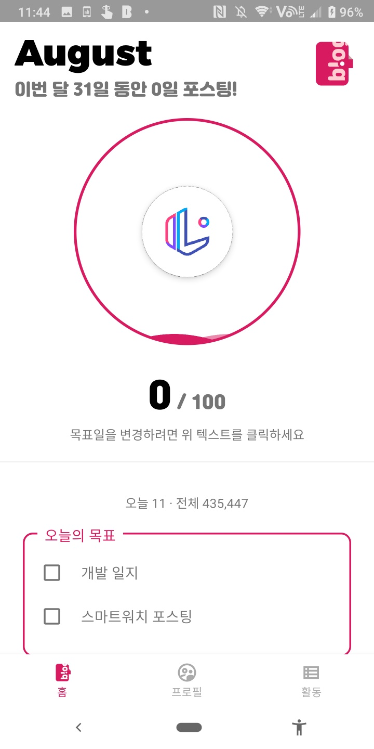Tap the 0 / 100 goal text

187,397
